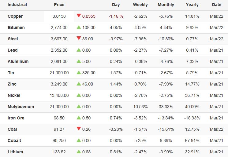The width and height of the screenshot is (228, 157).
Task: Click the red down arrow in Steel row
Action: coord(79,38)
